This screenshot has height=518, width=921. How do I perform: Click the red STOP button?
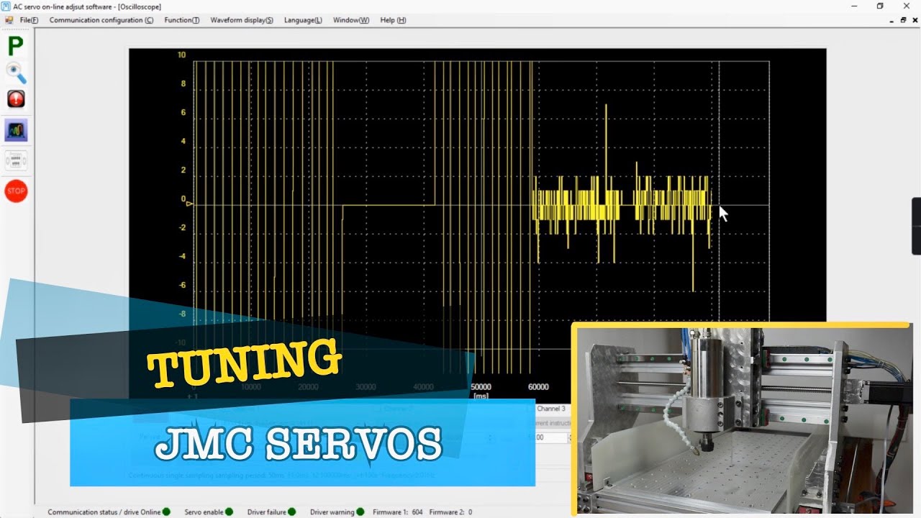point(16,191)
